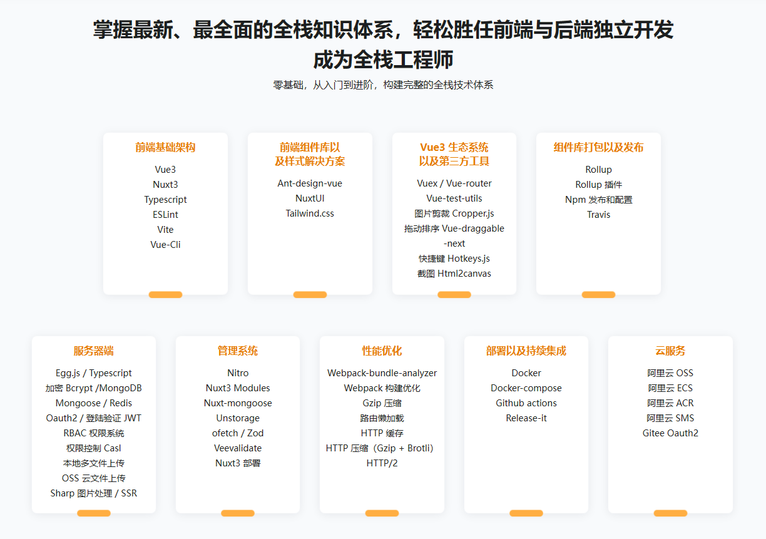Select Vuex / Vue-router item
The width and height of the screenshot is (766, 539).
(x=454, y=183)
